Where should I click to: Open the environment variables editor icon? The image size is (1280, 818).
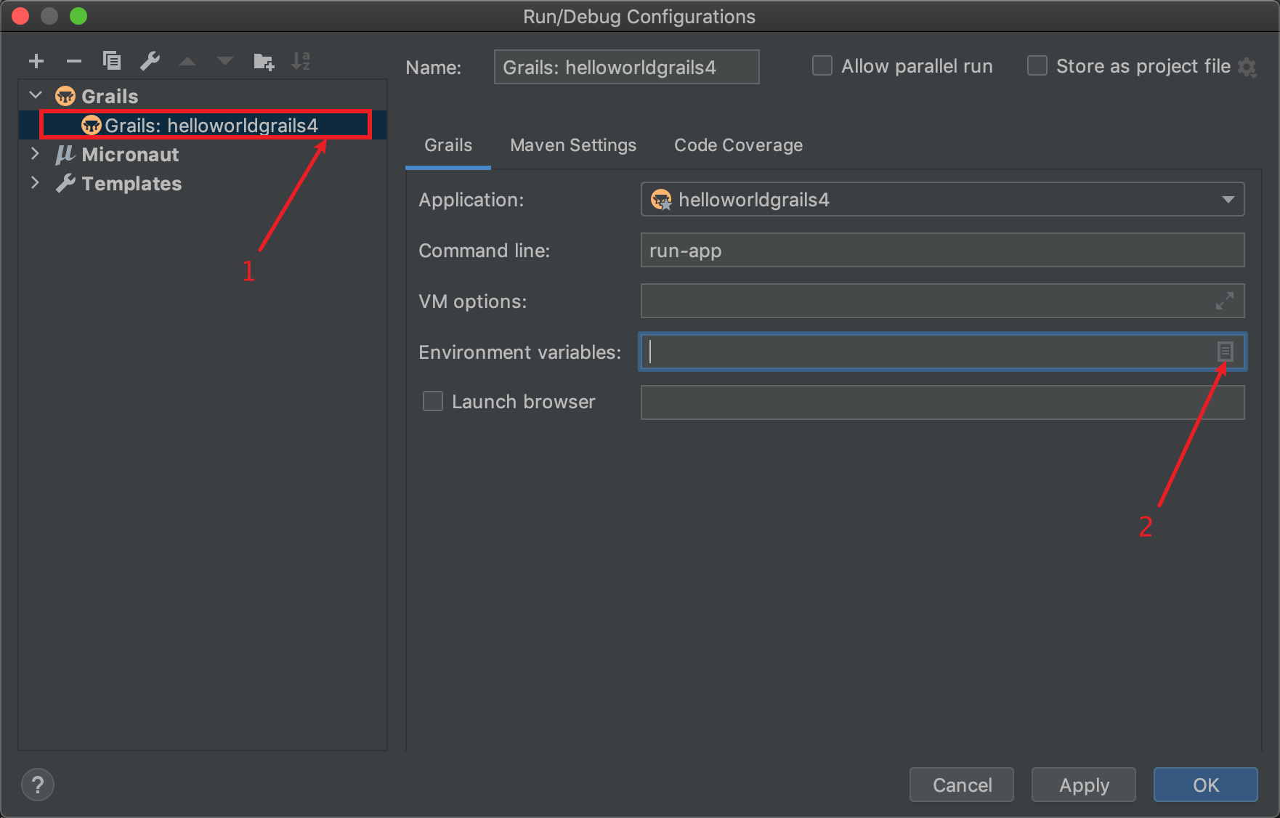tap(1226, 352)
